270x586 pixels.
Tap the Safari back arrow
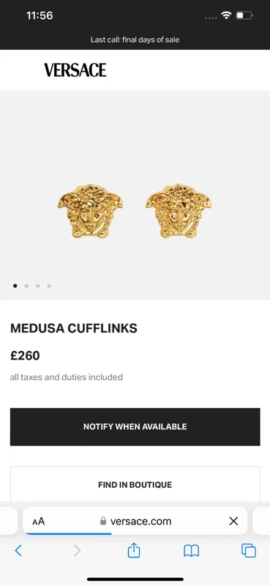tap(18, 551)
